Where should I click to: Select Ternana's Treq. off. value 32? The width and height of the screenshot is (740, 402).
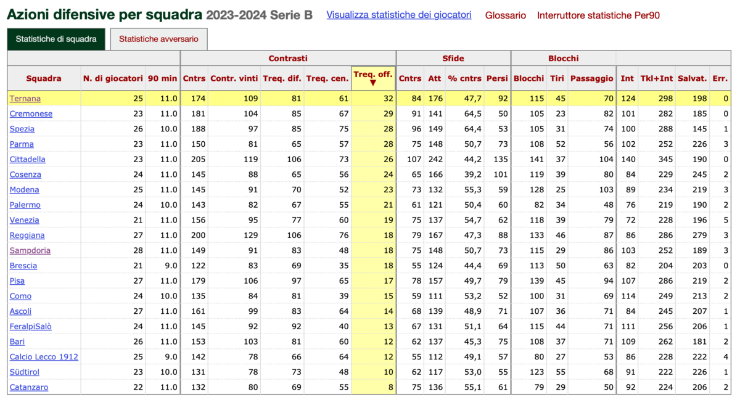[x=388, y=99]
